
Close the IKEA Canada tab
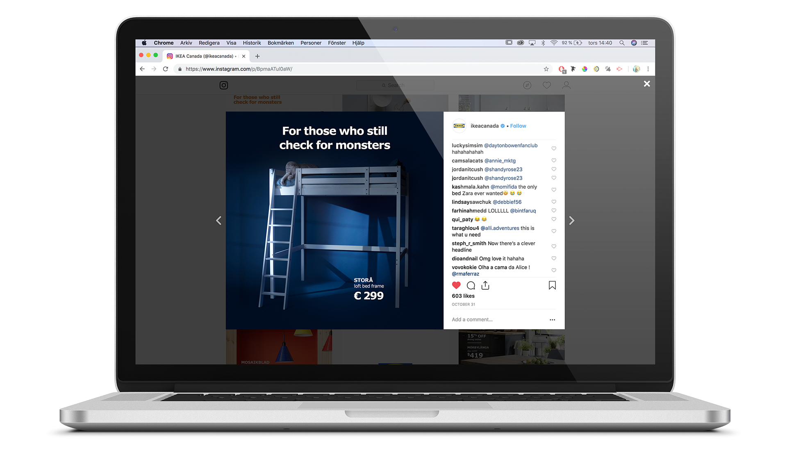click(243, 56)
